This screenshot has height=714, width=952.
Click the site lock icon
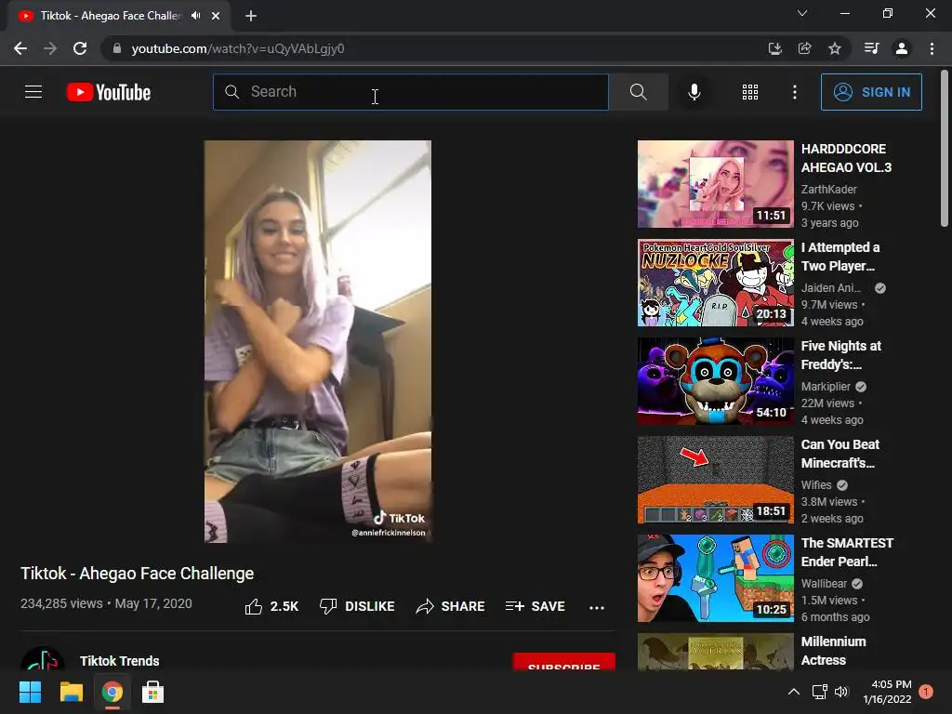tap(116, 48)
